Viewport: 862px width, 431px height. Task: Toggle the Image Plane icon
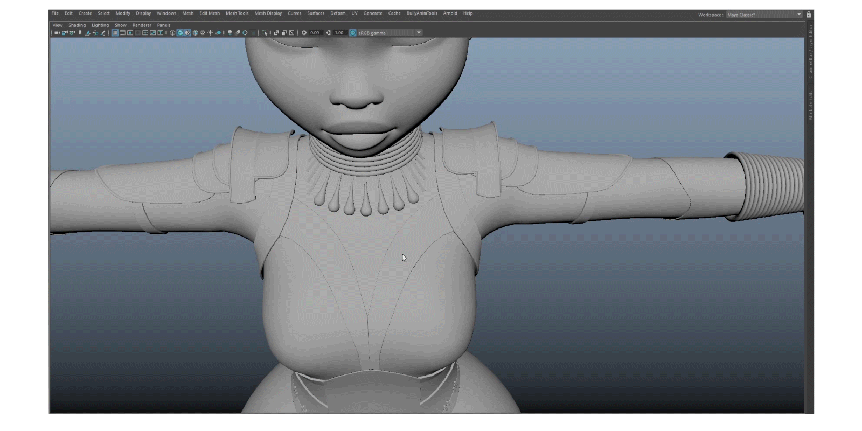pyautogui.click(x=88, y=33)
